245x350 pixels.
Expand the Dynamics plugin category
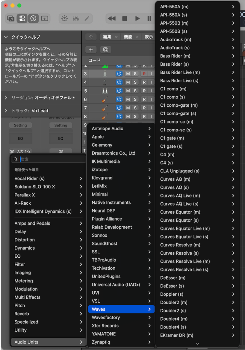48,248
